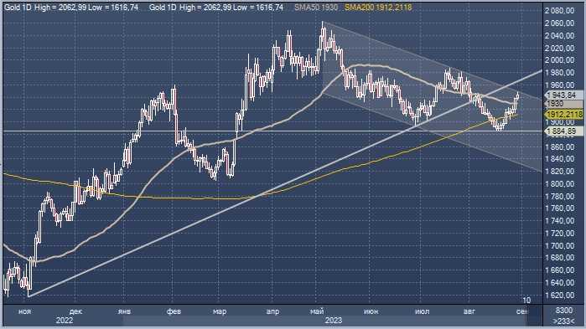Viewport: 586px width, 329px height.
Task: Click the yellow 1912,2118 price tag
Action: 564,114
